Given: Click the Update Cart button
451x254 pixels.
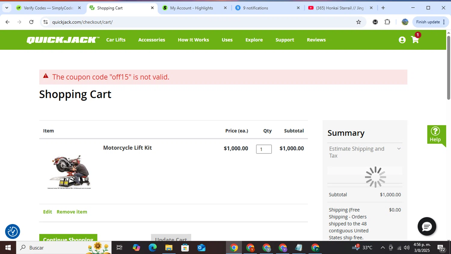Looking at the screenshot, I should pos(171,238).
